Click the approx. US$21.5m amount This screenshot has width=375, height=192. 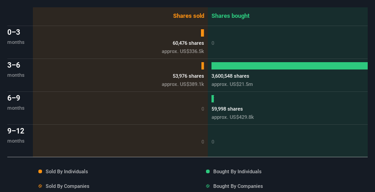tap(232, 84)
